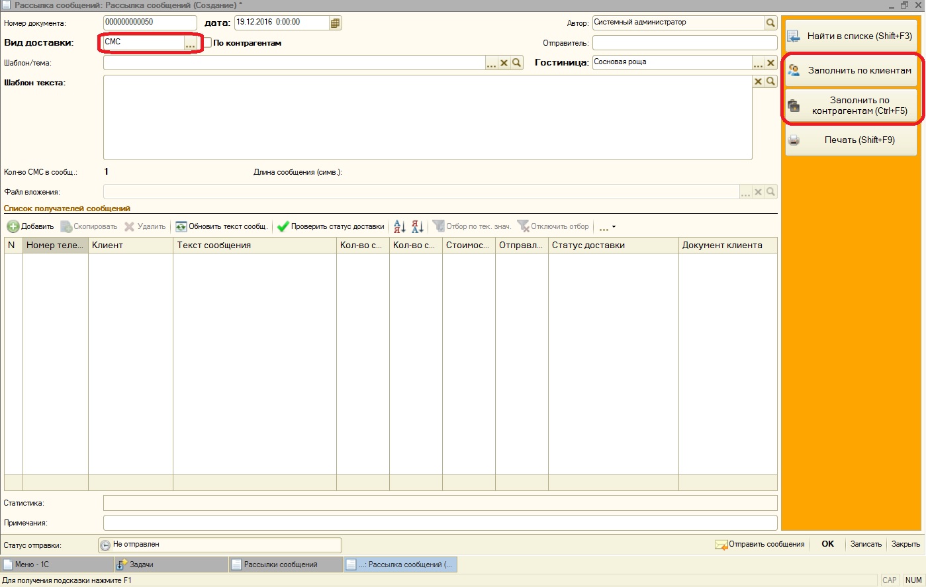926x587 pixels.
Task: Switch to Рассылки сообщений tab
Action: [286, 564]
